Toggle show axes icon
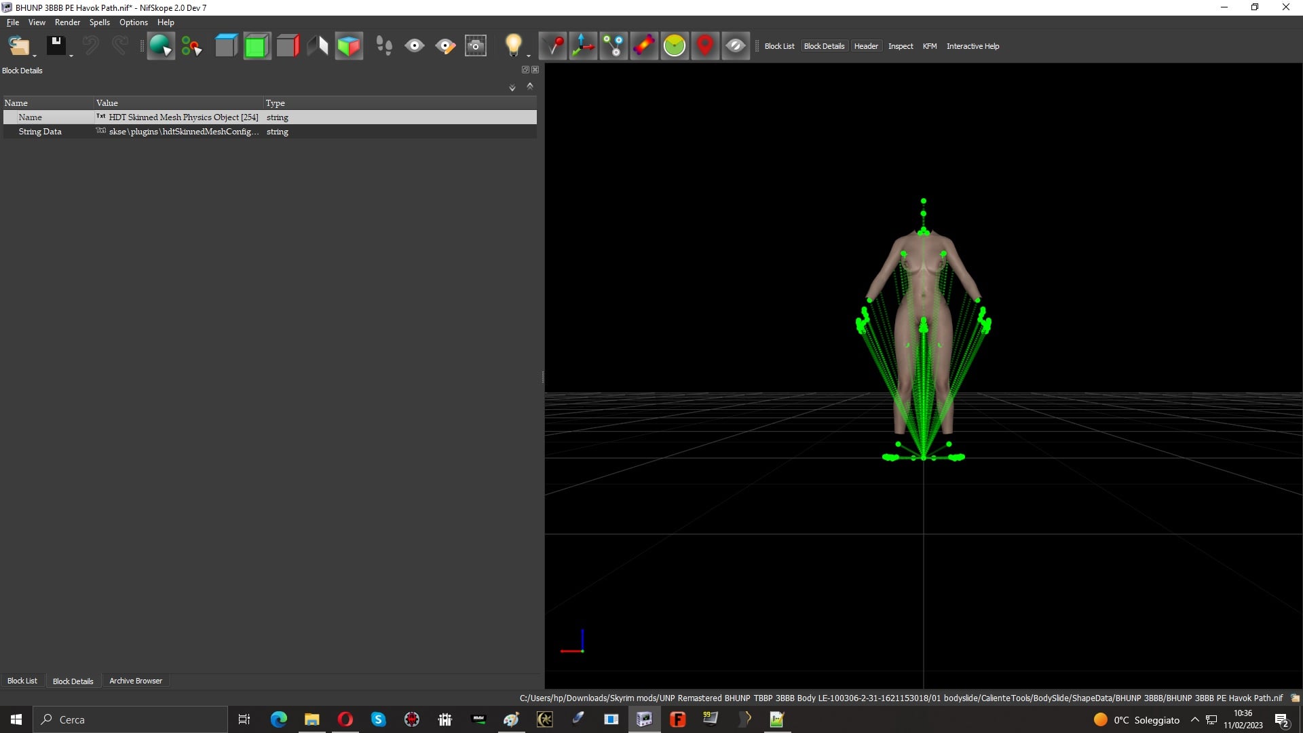The height and width of the screenshot is (733, 1303). (x=583, y=46)
